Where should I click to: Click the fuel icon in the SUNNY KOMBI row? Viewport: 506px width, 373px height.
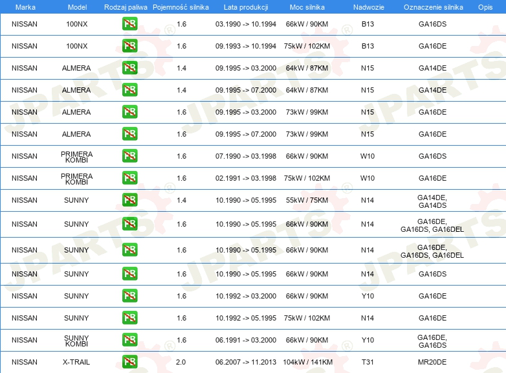coord(129,339)
